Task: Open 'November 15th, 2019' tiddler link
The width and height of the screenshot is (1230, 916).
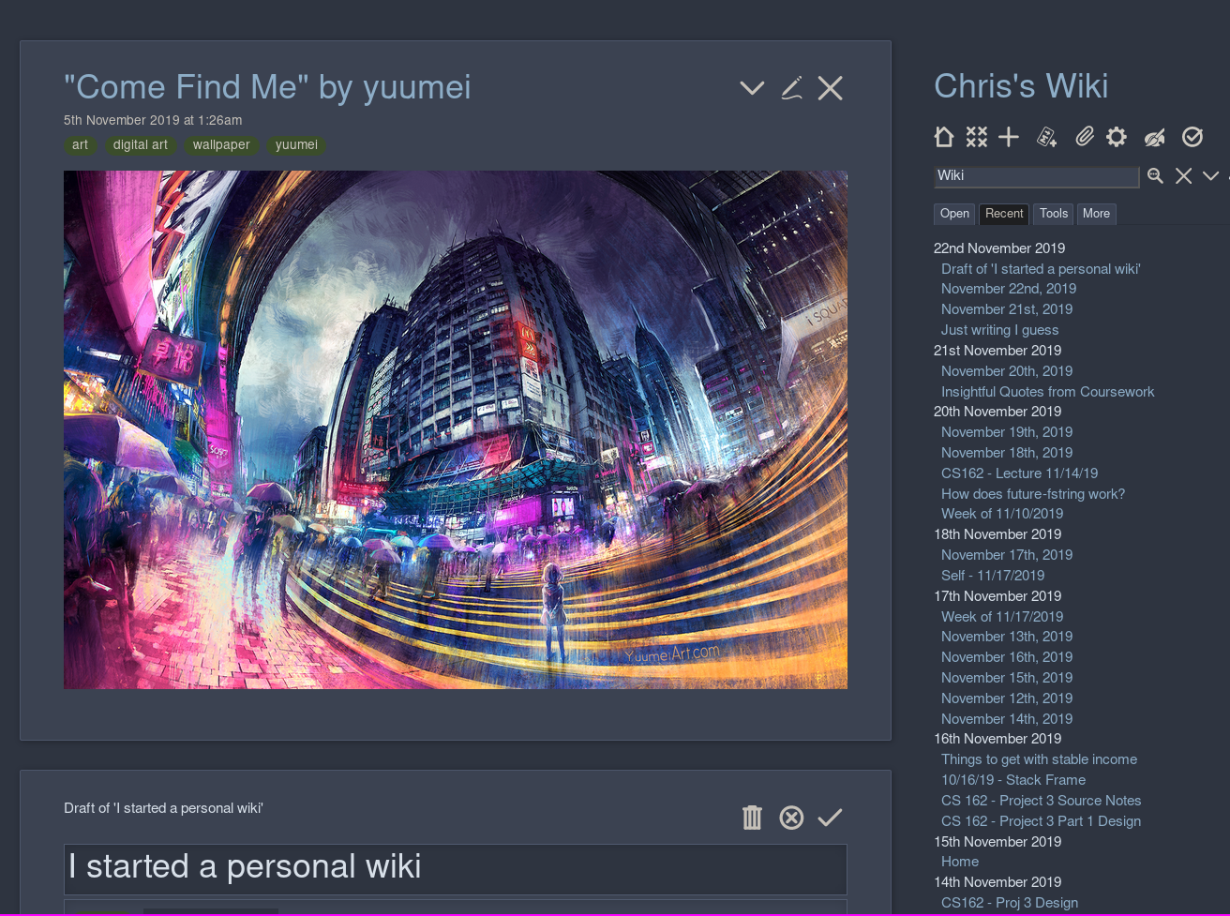Action: click(1007, 678)
